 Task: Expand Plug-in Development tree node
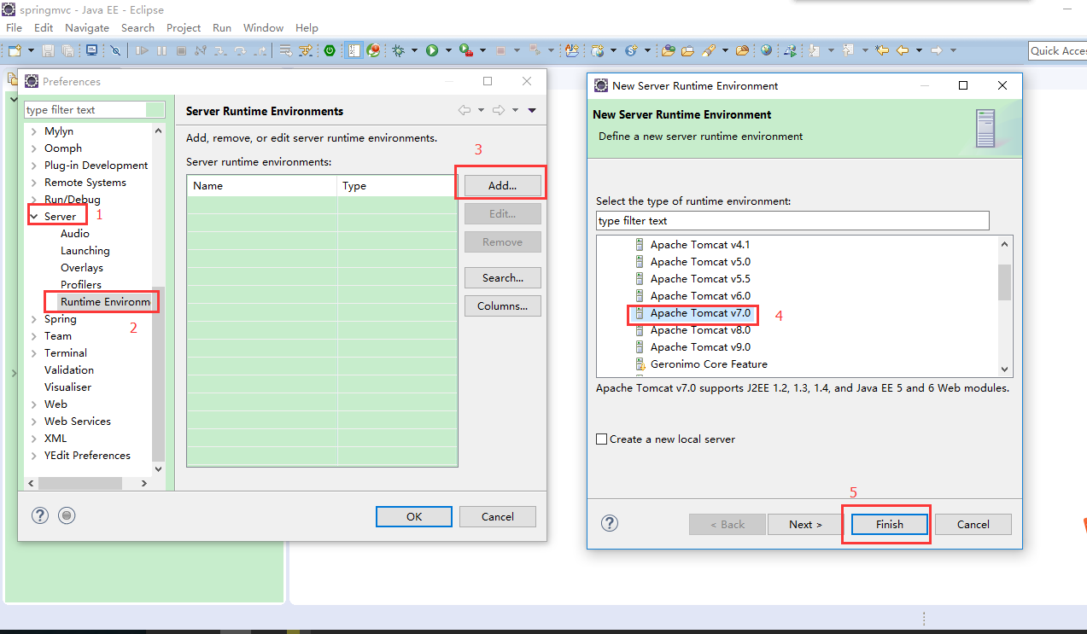pyautogui.click(x=34, y=166)
